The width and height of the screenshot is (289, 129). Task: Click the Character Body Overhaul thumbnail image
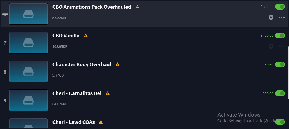(x=28, y=71)
